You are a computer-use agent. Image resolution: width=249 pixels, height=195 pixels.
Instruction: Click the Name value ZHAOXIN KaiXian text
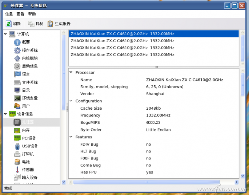(x=185, y=80)
